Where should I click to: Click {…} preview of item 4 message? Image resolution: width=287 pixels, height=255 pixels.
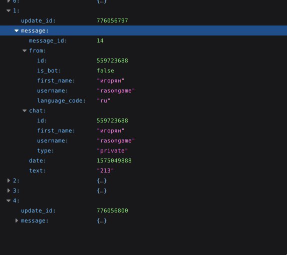point(102,220)
